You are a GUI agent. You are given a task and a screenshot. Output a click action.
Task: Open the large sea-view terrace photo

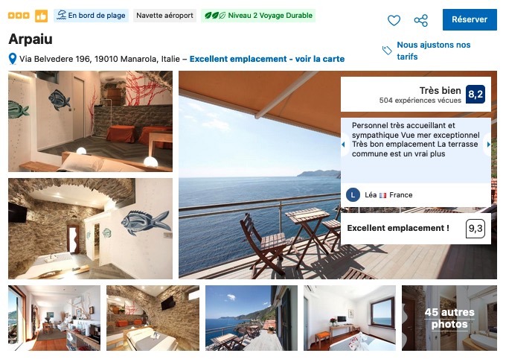pos(260,175)
